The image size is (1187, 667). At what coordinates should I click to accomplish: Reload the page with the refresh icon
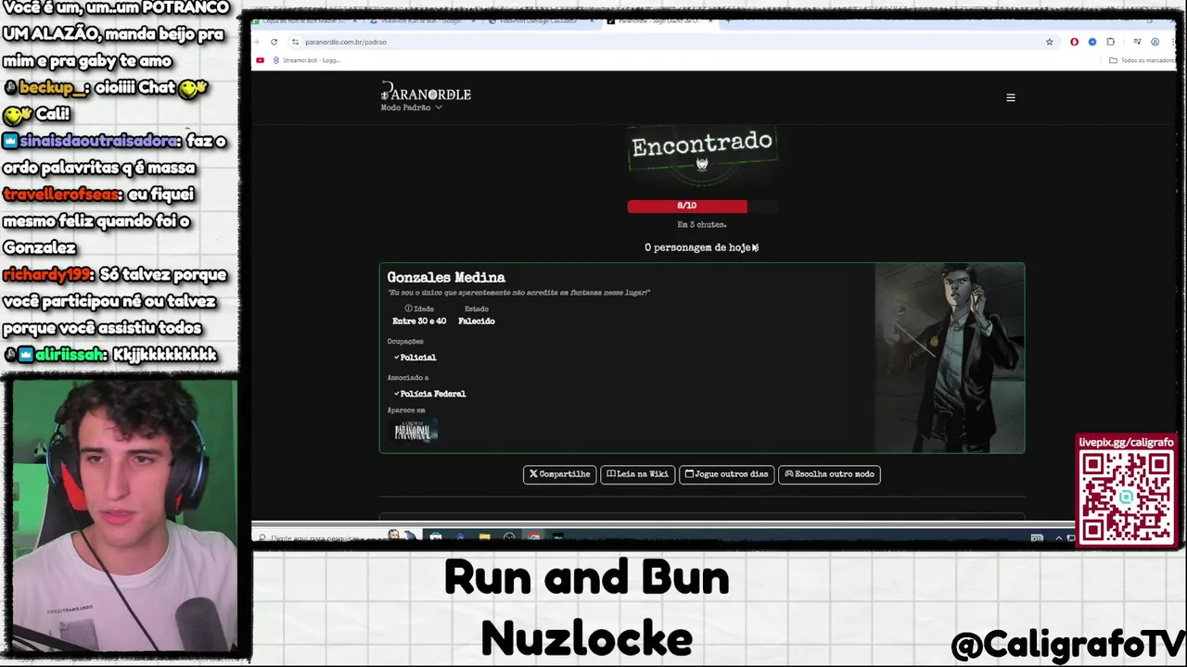274,42
